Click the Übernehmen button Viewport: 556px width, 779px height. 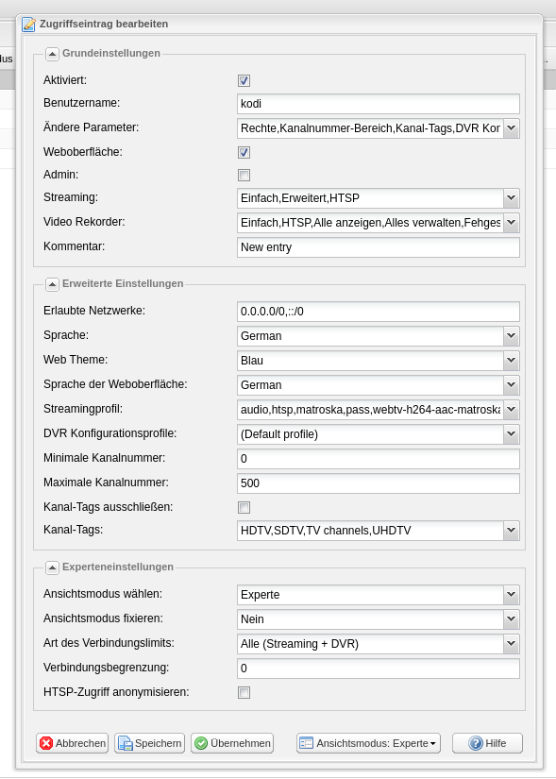(x=232, y=743)
